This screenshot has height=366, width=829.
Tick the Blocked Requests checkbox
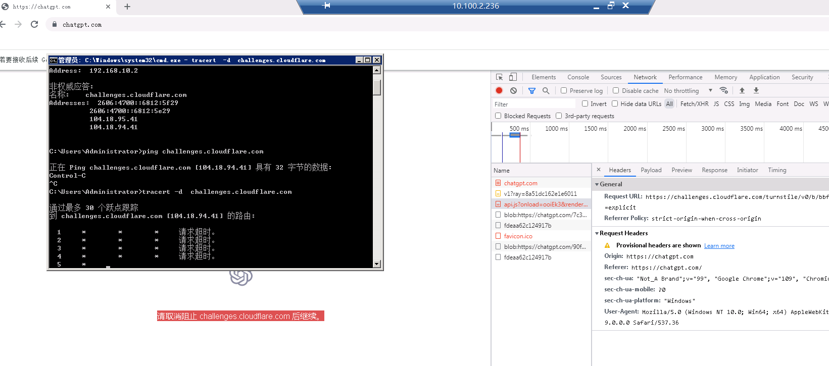[498, 116]
